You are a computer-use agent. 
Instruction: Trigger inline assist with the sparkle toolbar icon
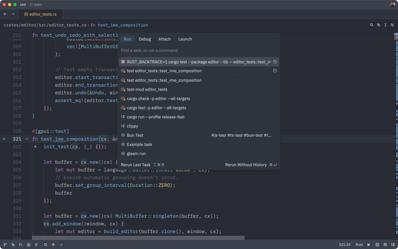378,25
